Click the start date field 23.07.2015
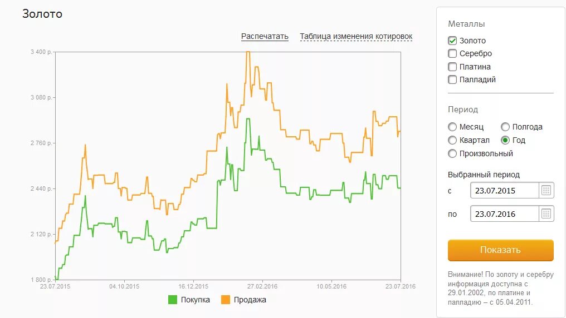The height and width of the screenshot is (318, 566). (504, 191)
